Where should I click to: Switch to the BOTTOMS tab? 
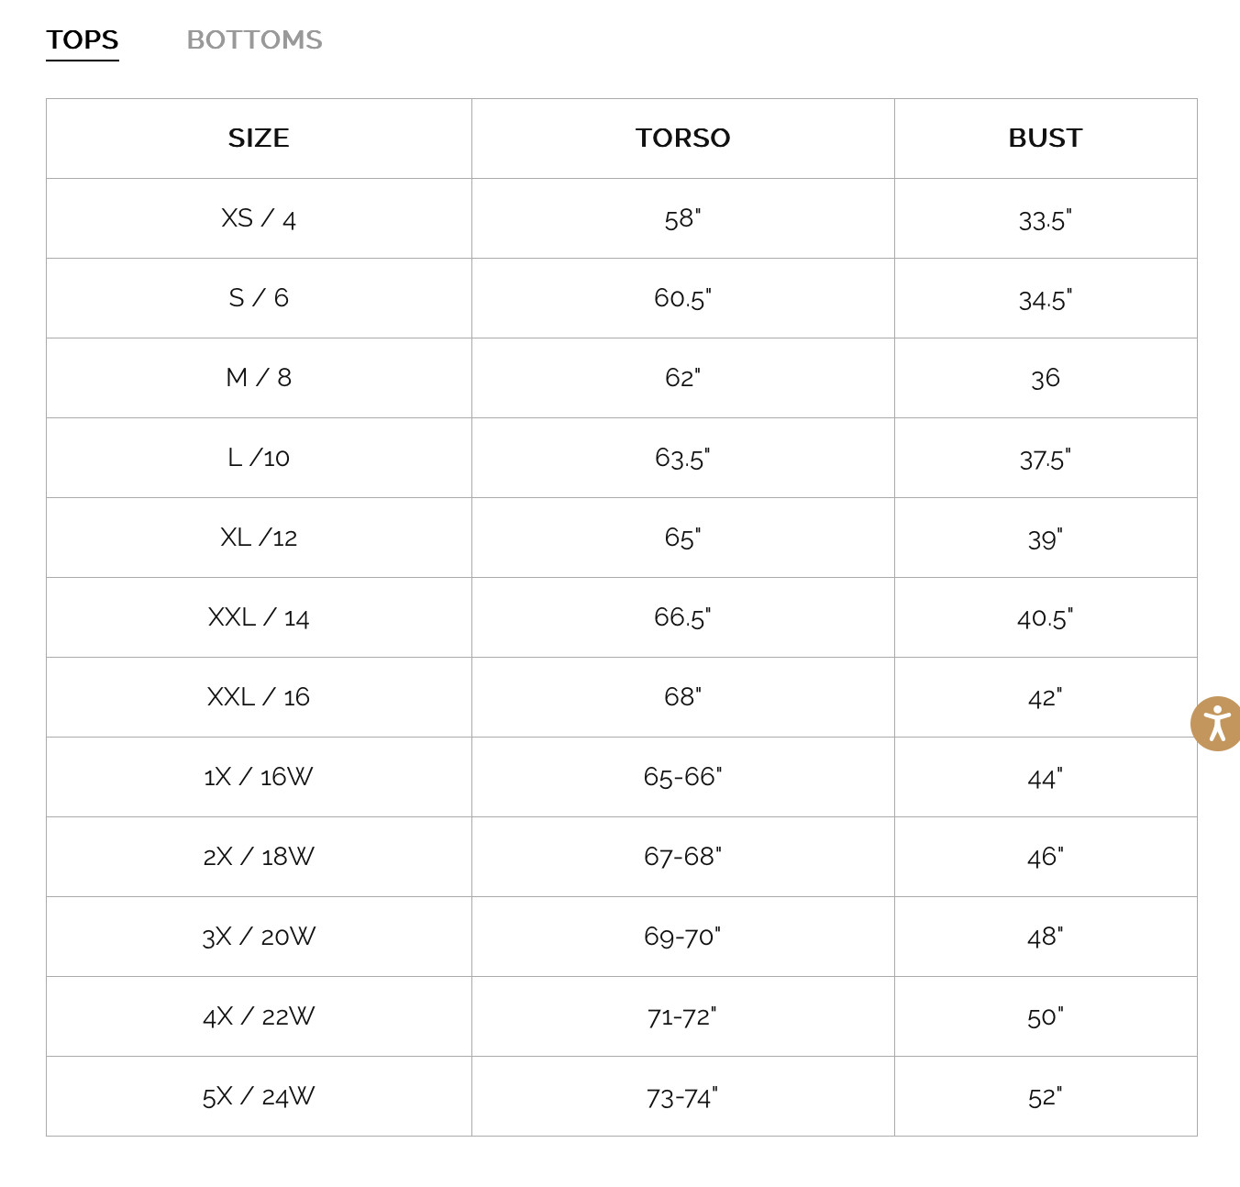pos(254,40)
